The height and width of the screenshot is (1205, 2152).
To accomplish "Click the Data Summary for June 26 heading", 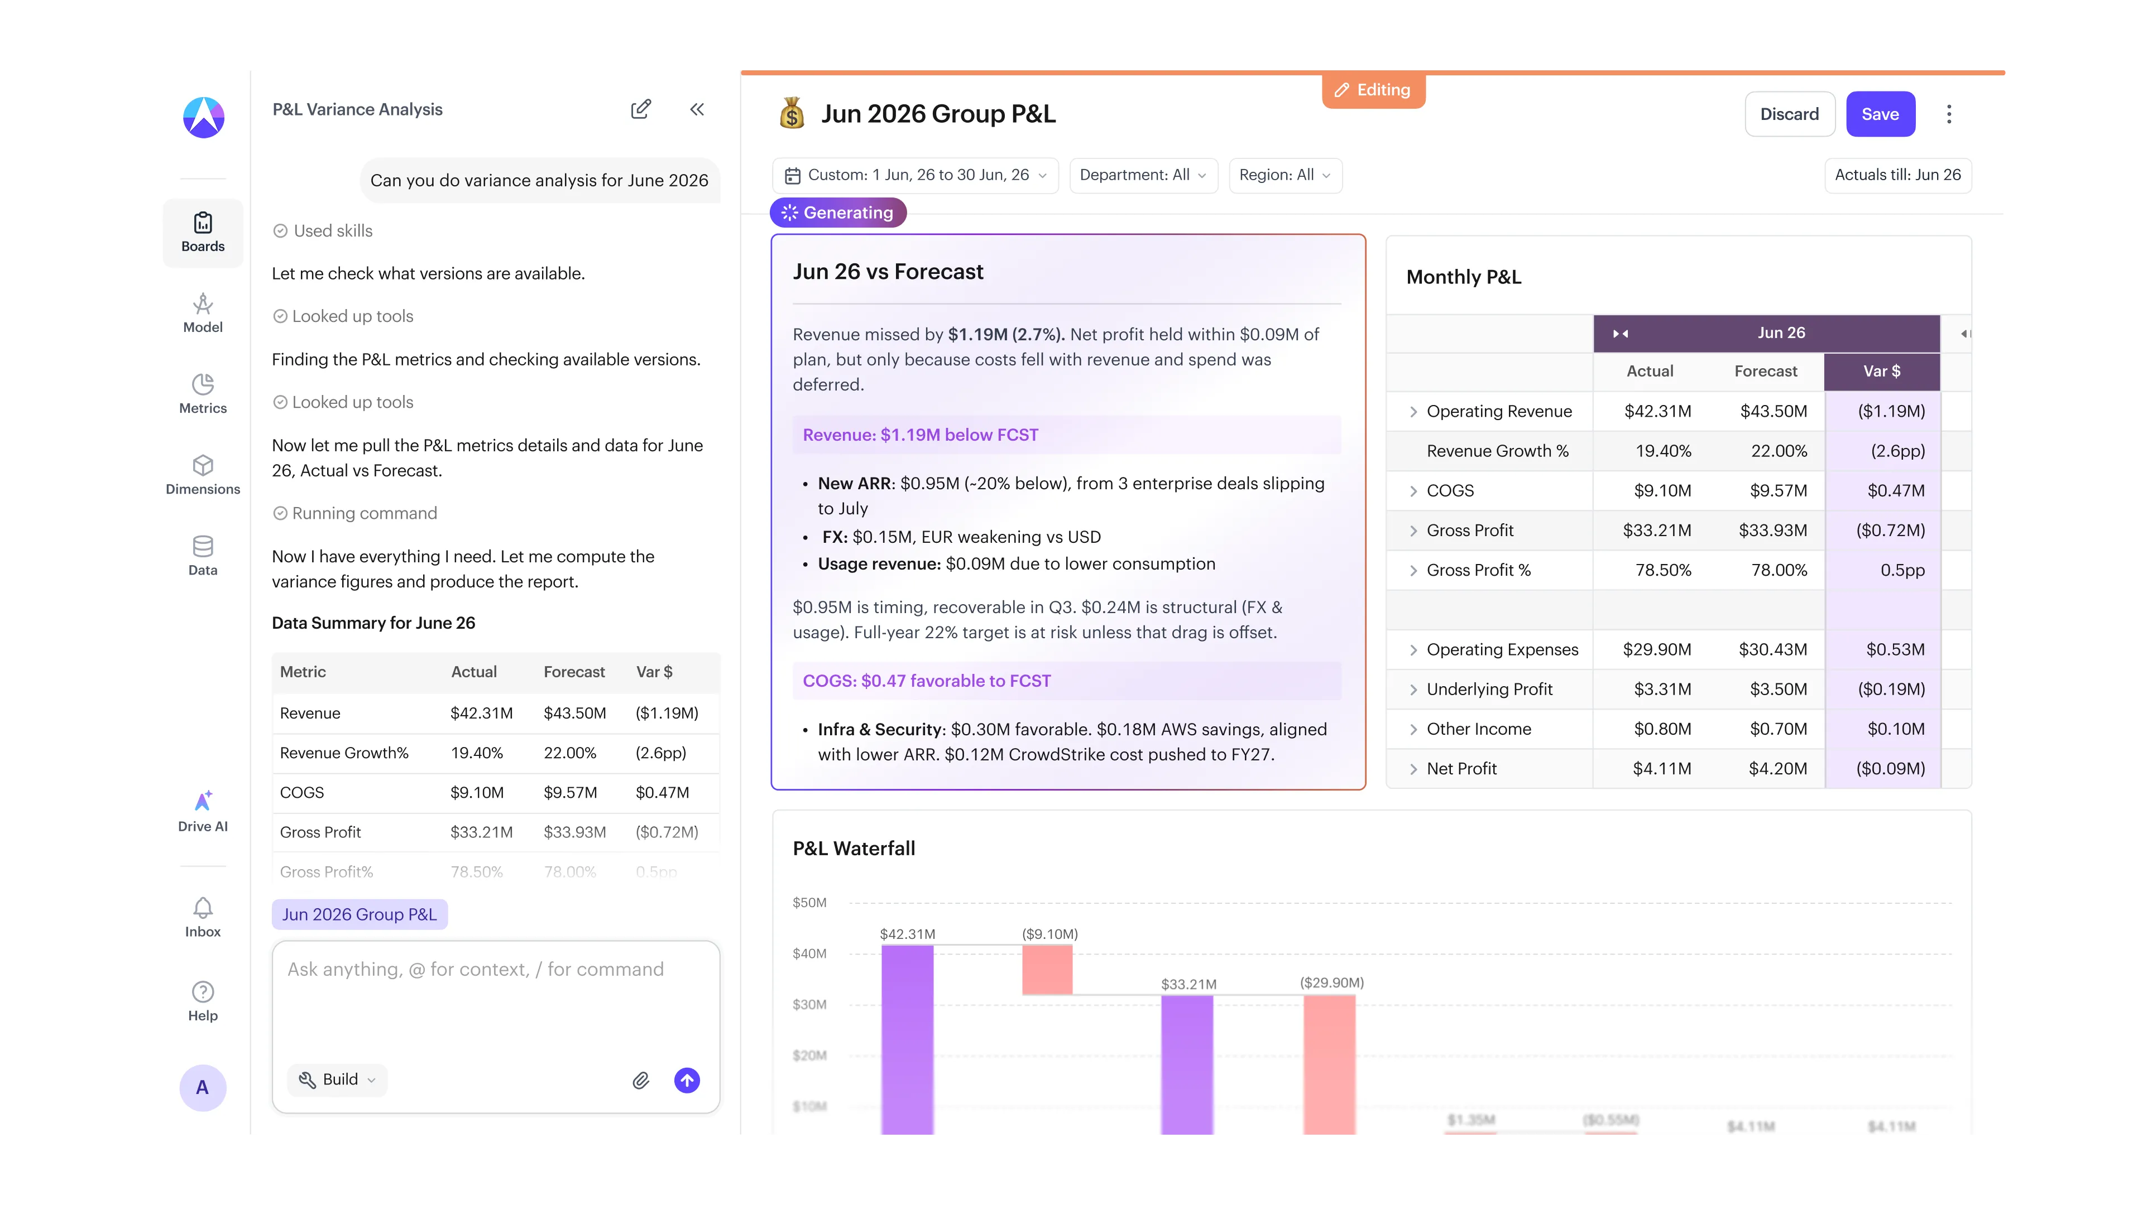I will coord(373,624).
